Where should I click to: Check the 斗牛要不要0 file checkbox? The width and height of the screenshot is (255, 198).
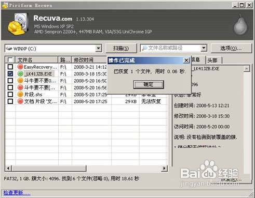10,81
